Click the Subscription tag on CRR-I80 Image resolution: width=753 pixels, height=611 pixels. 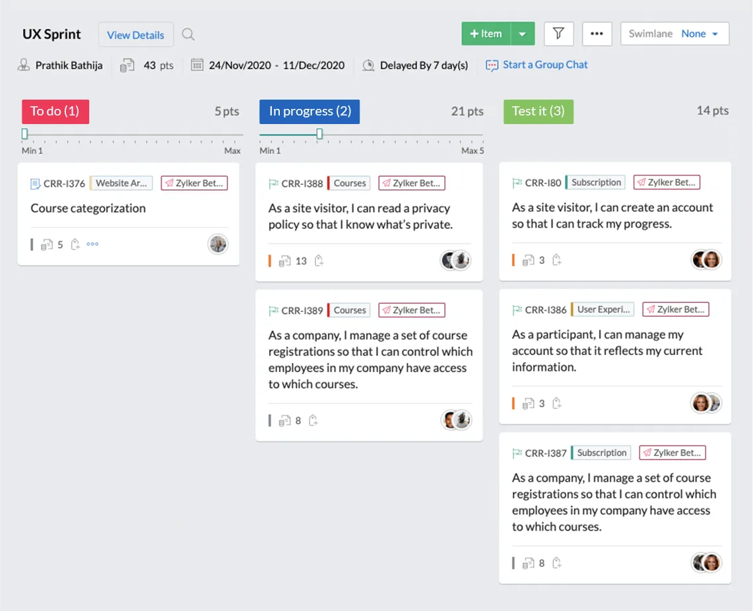point(595,182)
